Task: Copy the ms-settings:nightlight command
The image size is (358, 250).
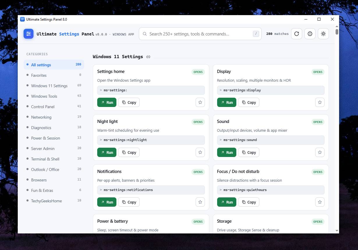Action: pos(129,152)
